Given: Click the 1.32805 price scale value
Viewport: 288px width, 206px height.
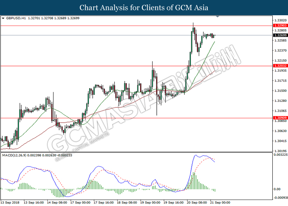Looking at the screenshot, I should point(280,30).
